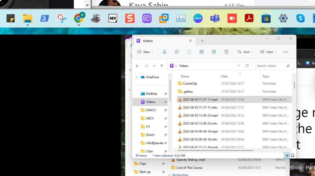Sort by Type column header
Image resolution: width=315 pixels, height=176 pixels.
pos(265,76)
